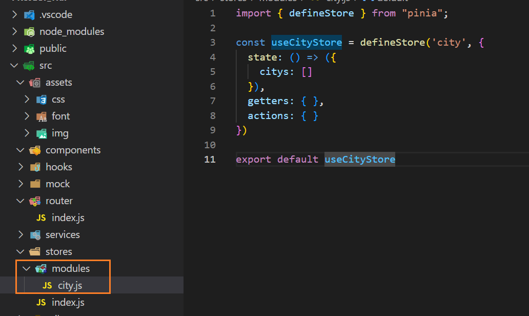Click the mock folder icon
The image size is (529, 316).
coord(35,184)
